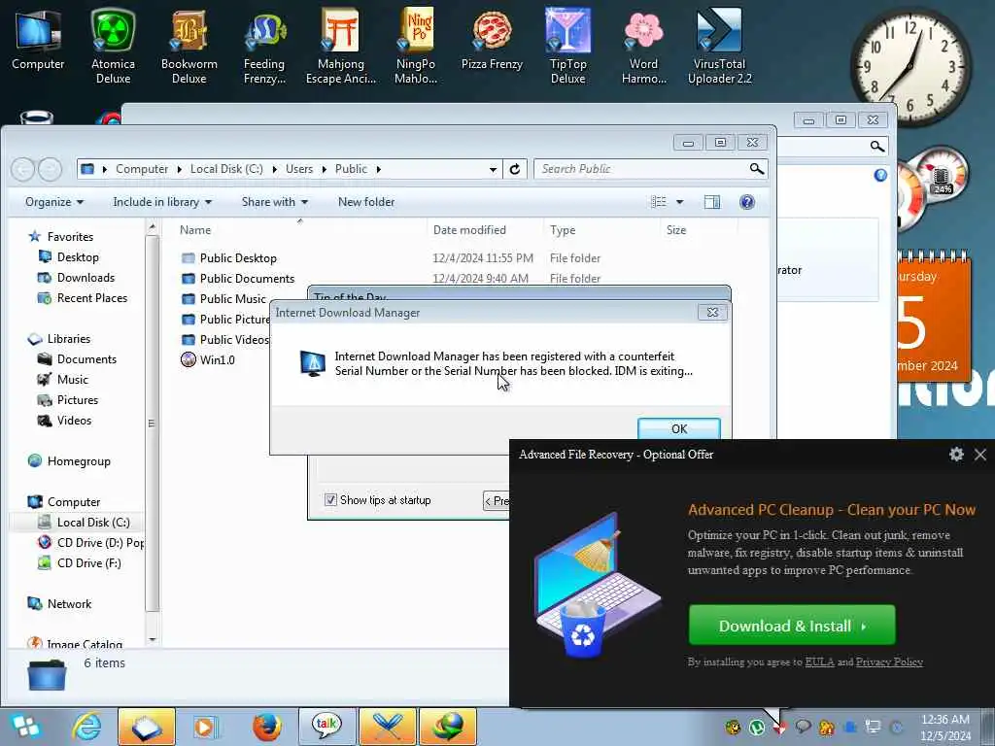Open Pizza Frenzy desktop icon

492,39
